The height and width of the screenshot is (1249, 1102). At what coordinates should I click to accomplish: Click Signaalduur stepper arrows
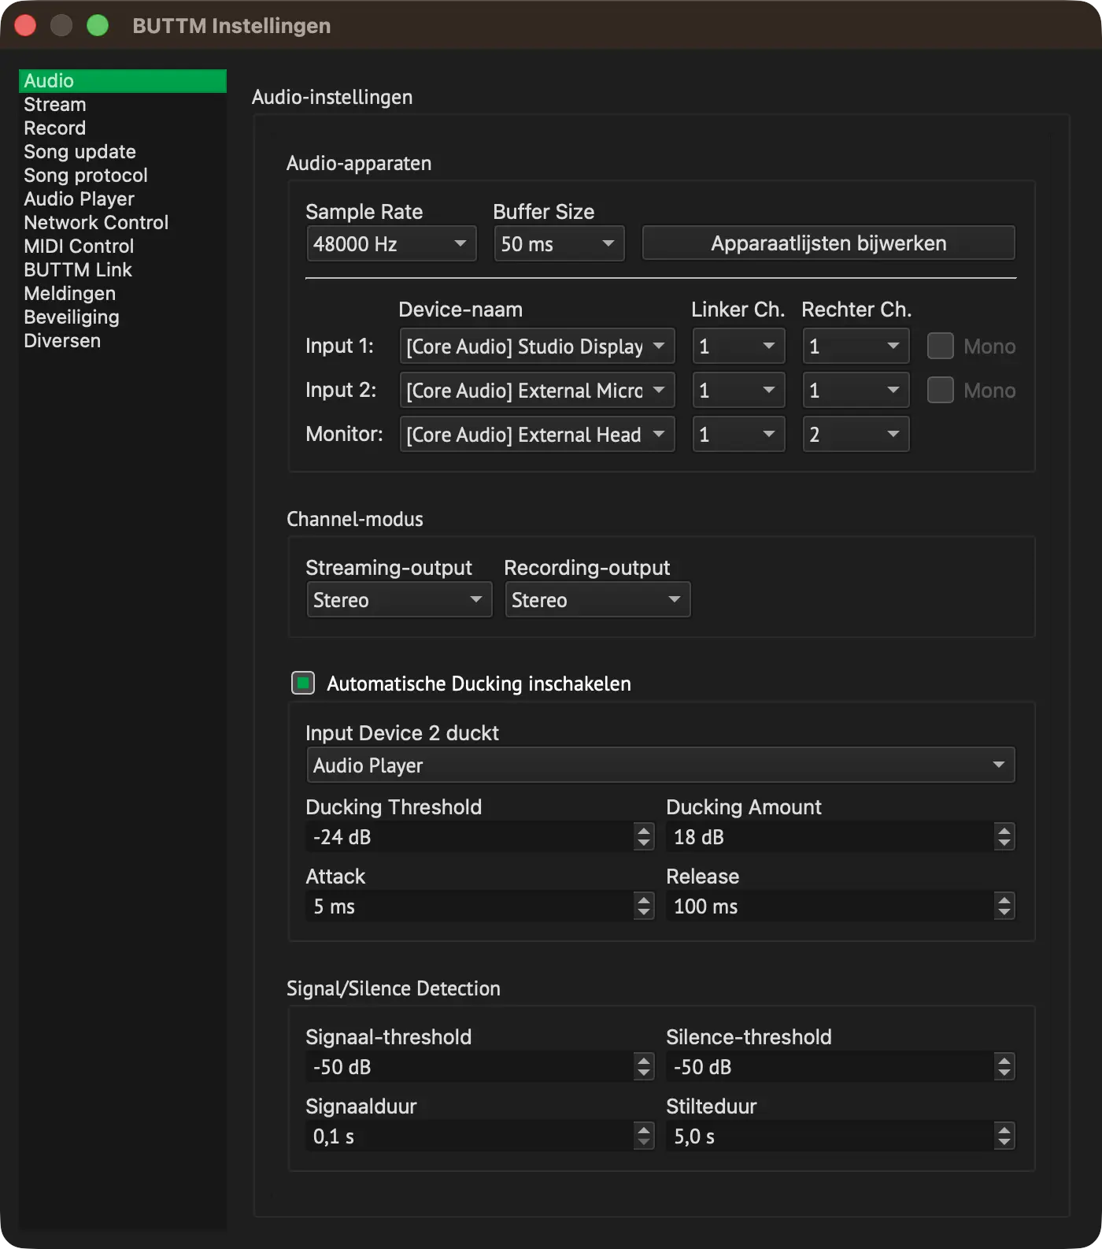(x=644, y=1136)
